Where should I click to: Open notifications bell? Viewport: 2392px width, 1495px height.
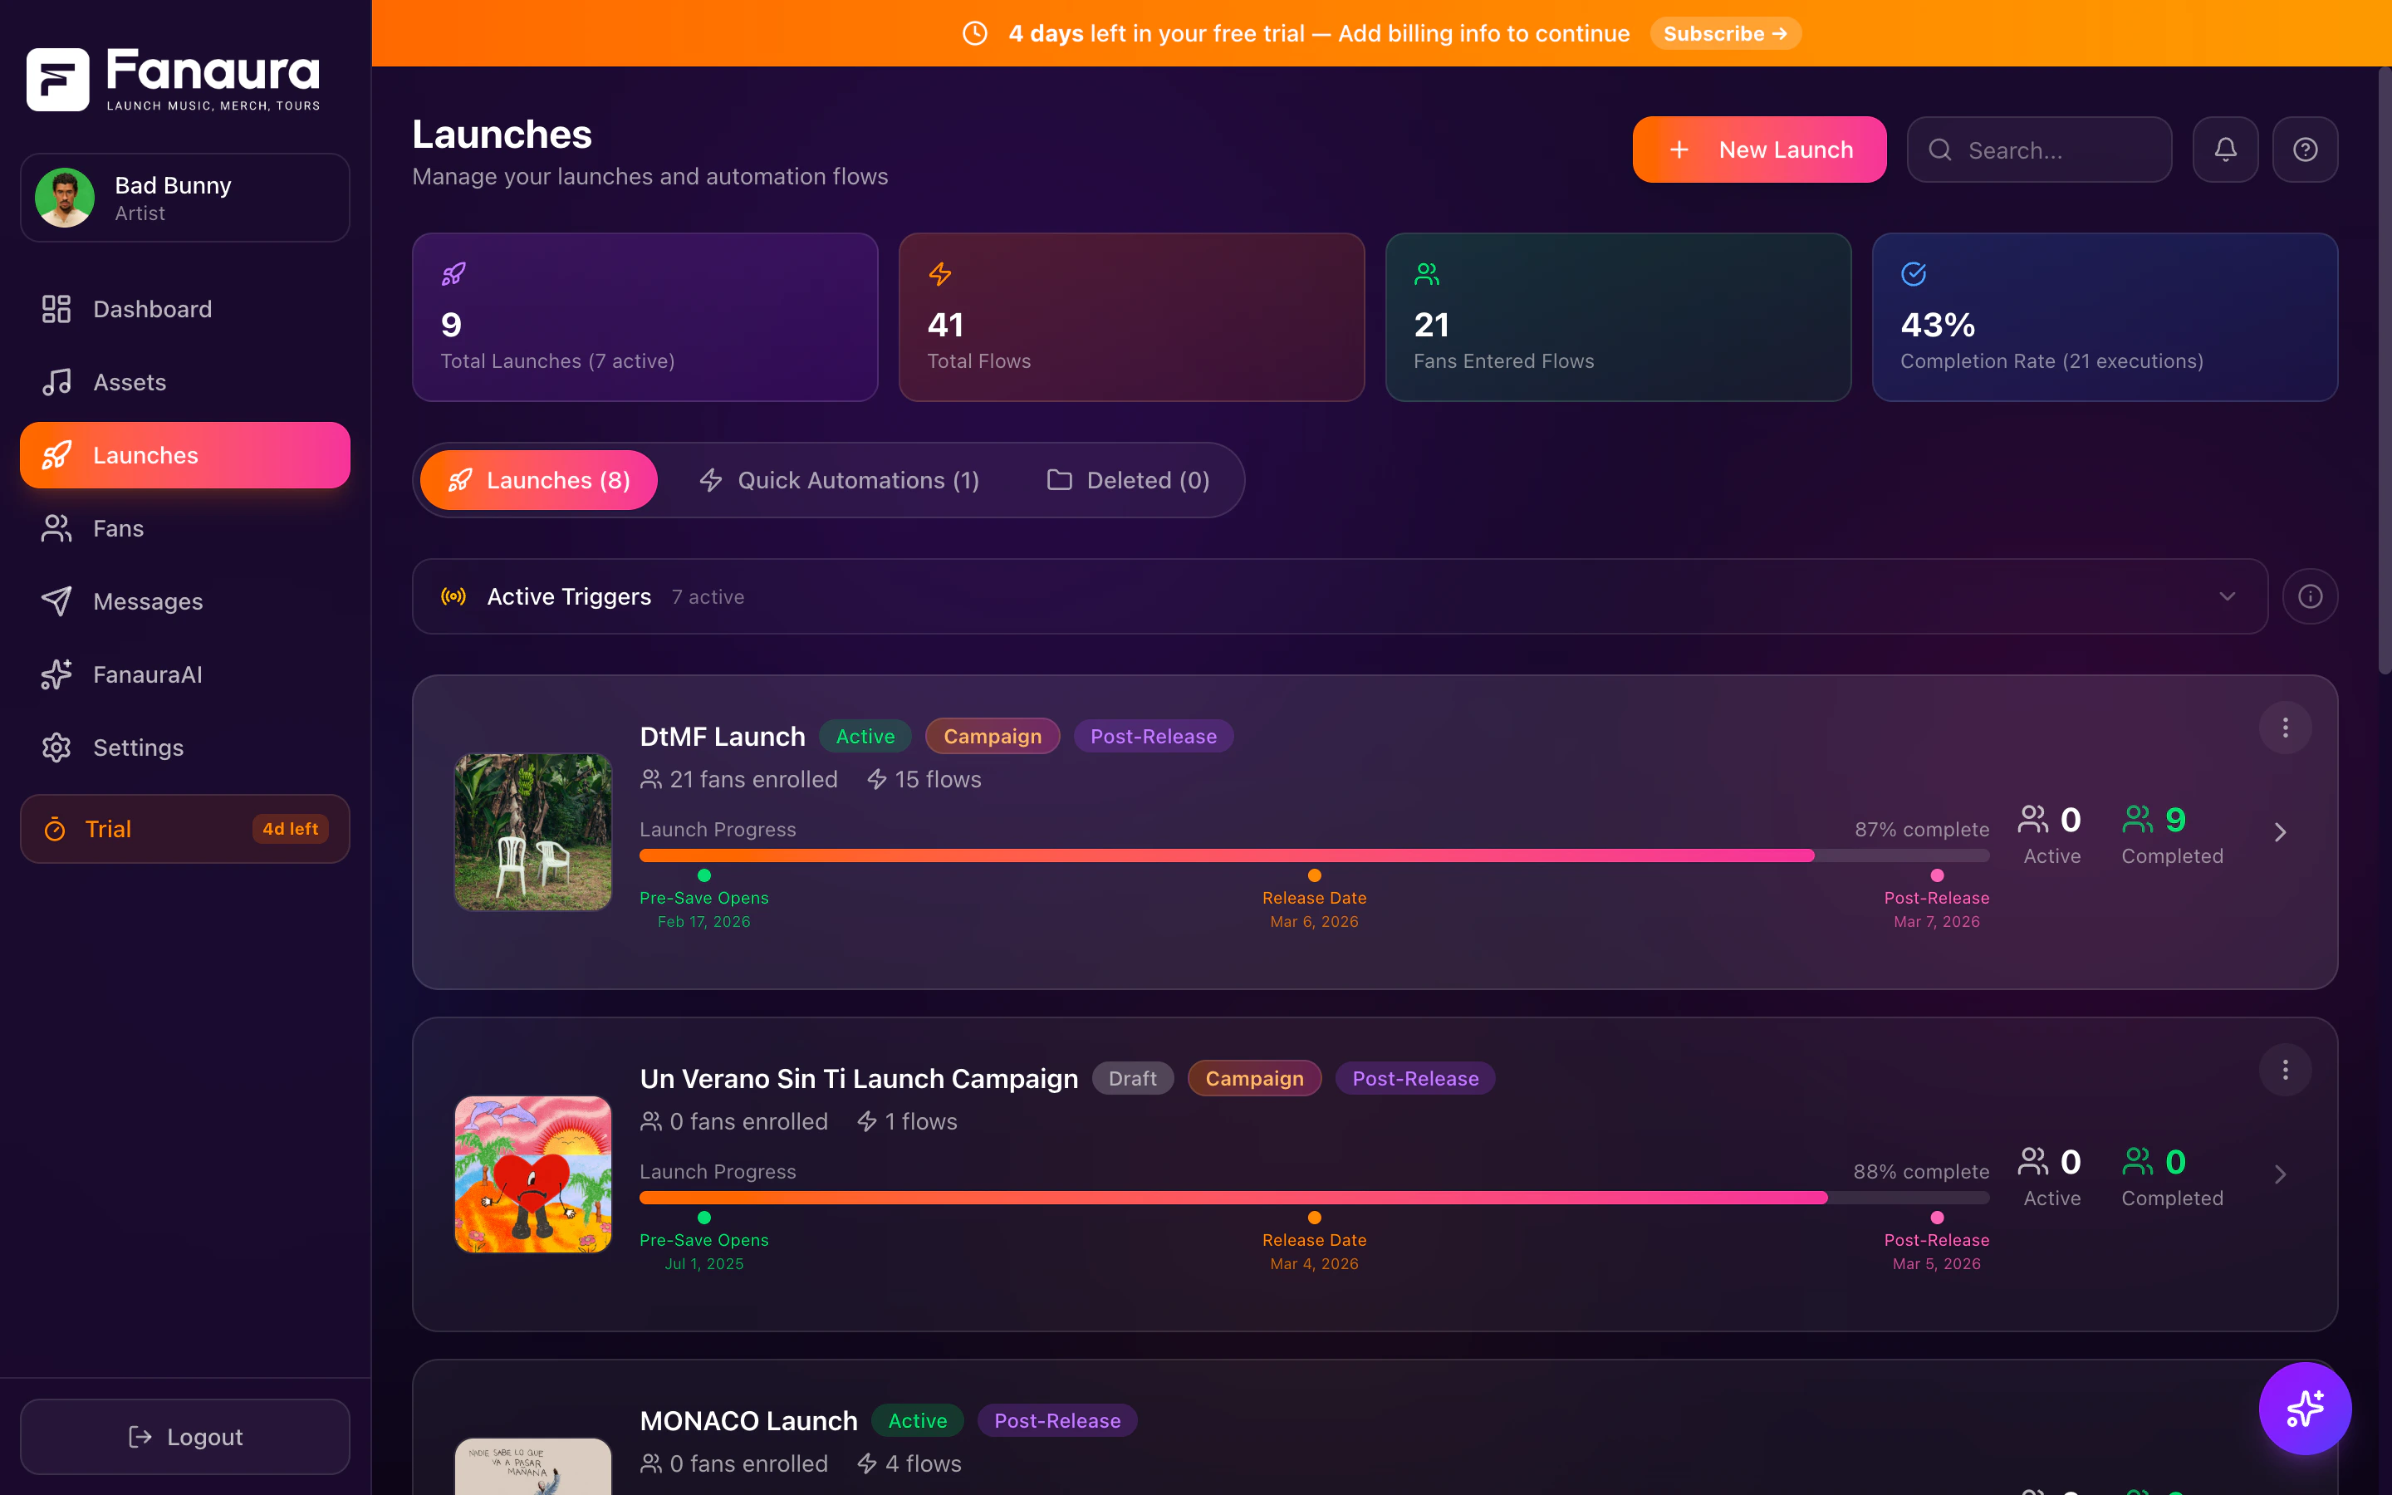pos(2225,149)
